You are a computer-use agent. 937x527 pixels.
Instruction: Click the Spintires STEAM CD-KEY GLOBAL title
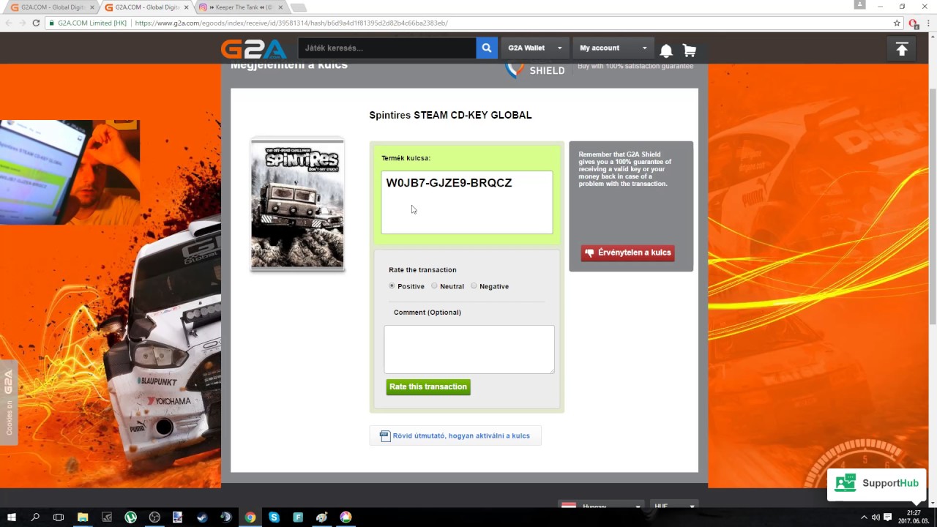pos(450,115)
